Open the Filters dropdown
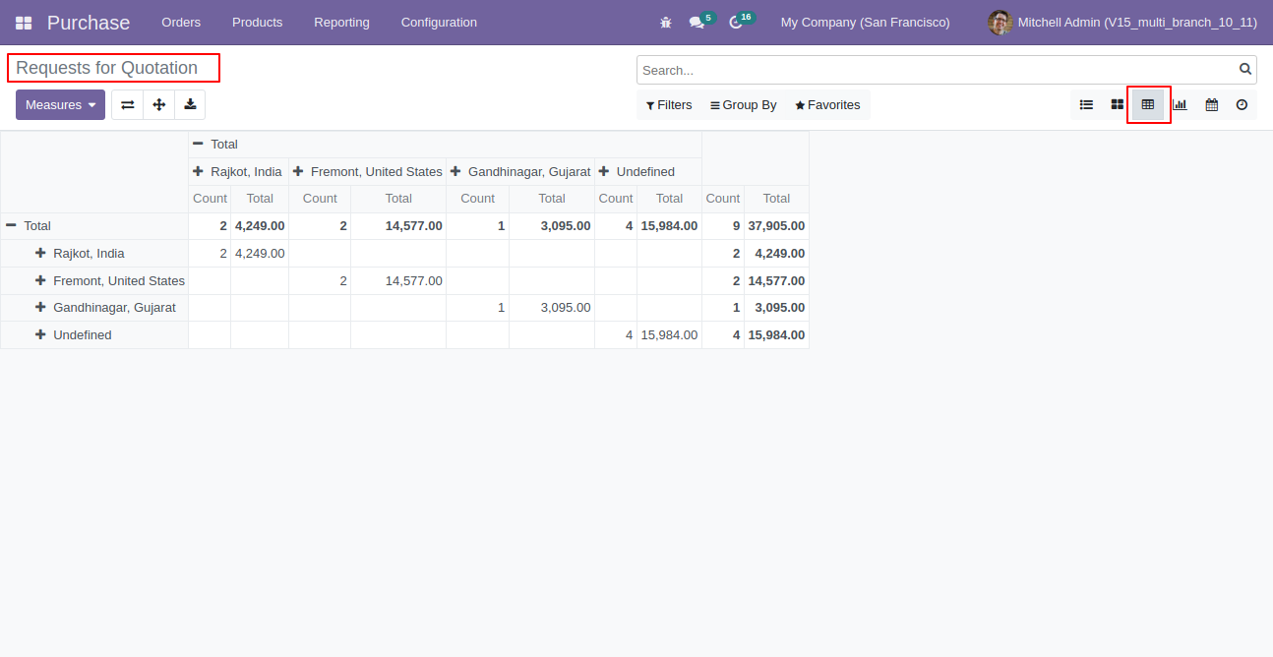This screenshot has width=1273, height=657. pyautogui.click(x=669, y=105)
